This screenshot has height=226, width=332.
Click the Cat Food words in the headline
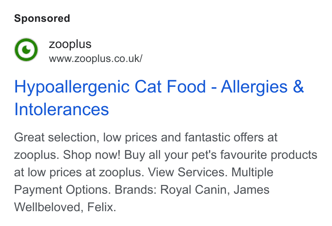[170, 86]
